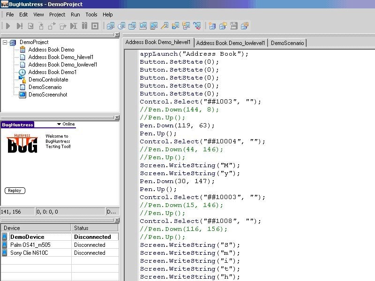Click the play-with-exclamation-mark run icon
Viewport: 375px width, 281px height.
[x=20, y=26]
